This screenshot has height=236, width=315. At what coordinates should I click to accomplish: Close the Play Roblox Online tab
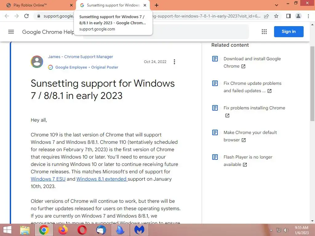(x=71, y=5)
